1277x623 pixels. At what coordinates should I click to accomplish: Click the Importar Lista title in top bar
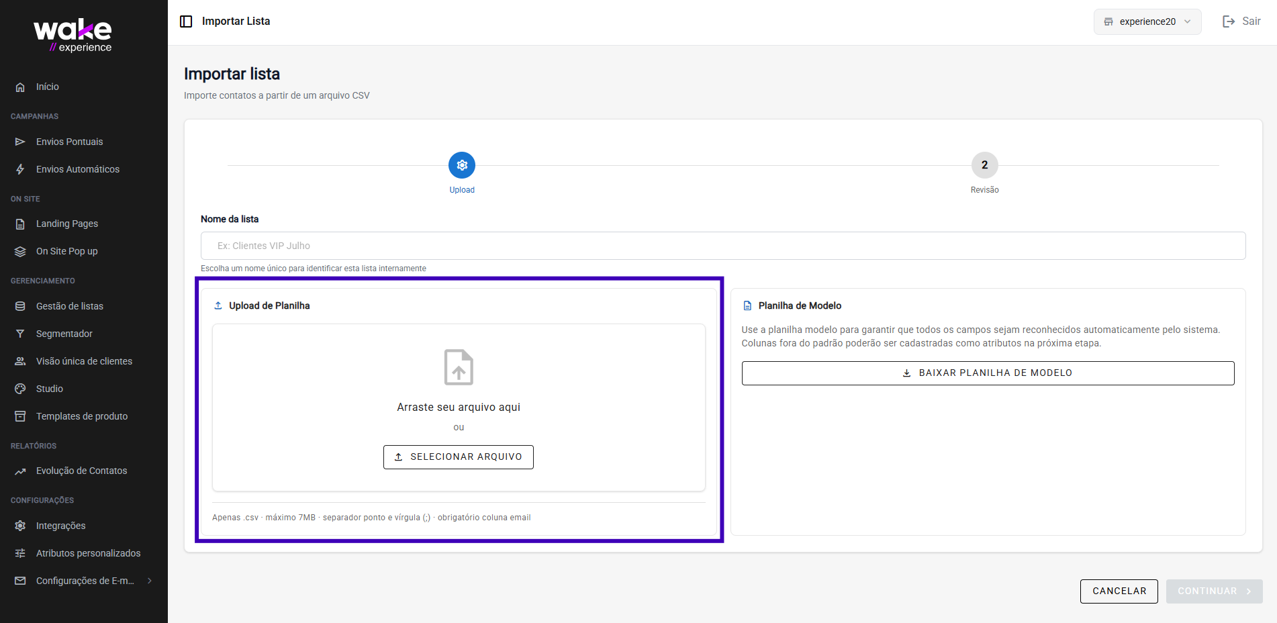pos(236,21)
